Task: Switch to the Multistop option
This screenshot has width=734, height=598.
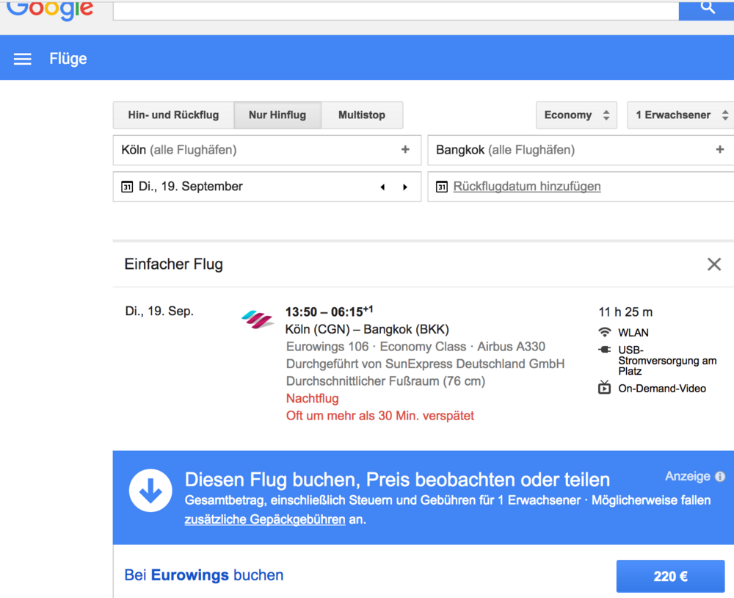Action: [362, 115]
